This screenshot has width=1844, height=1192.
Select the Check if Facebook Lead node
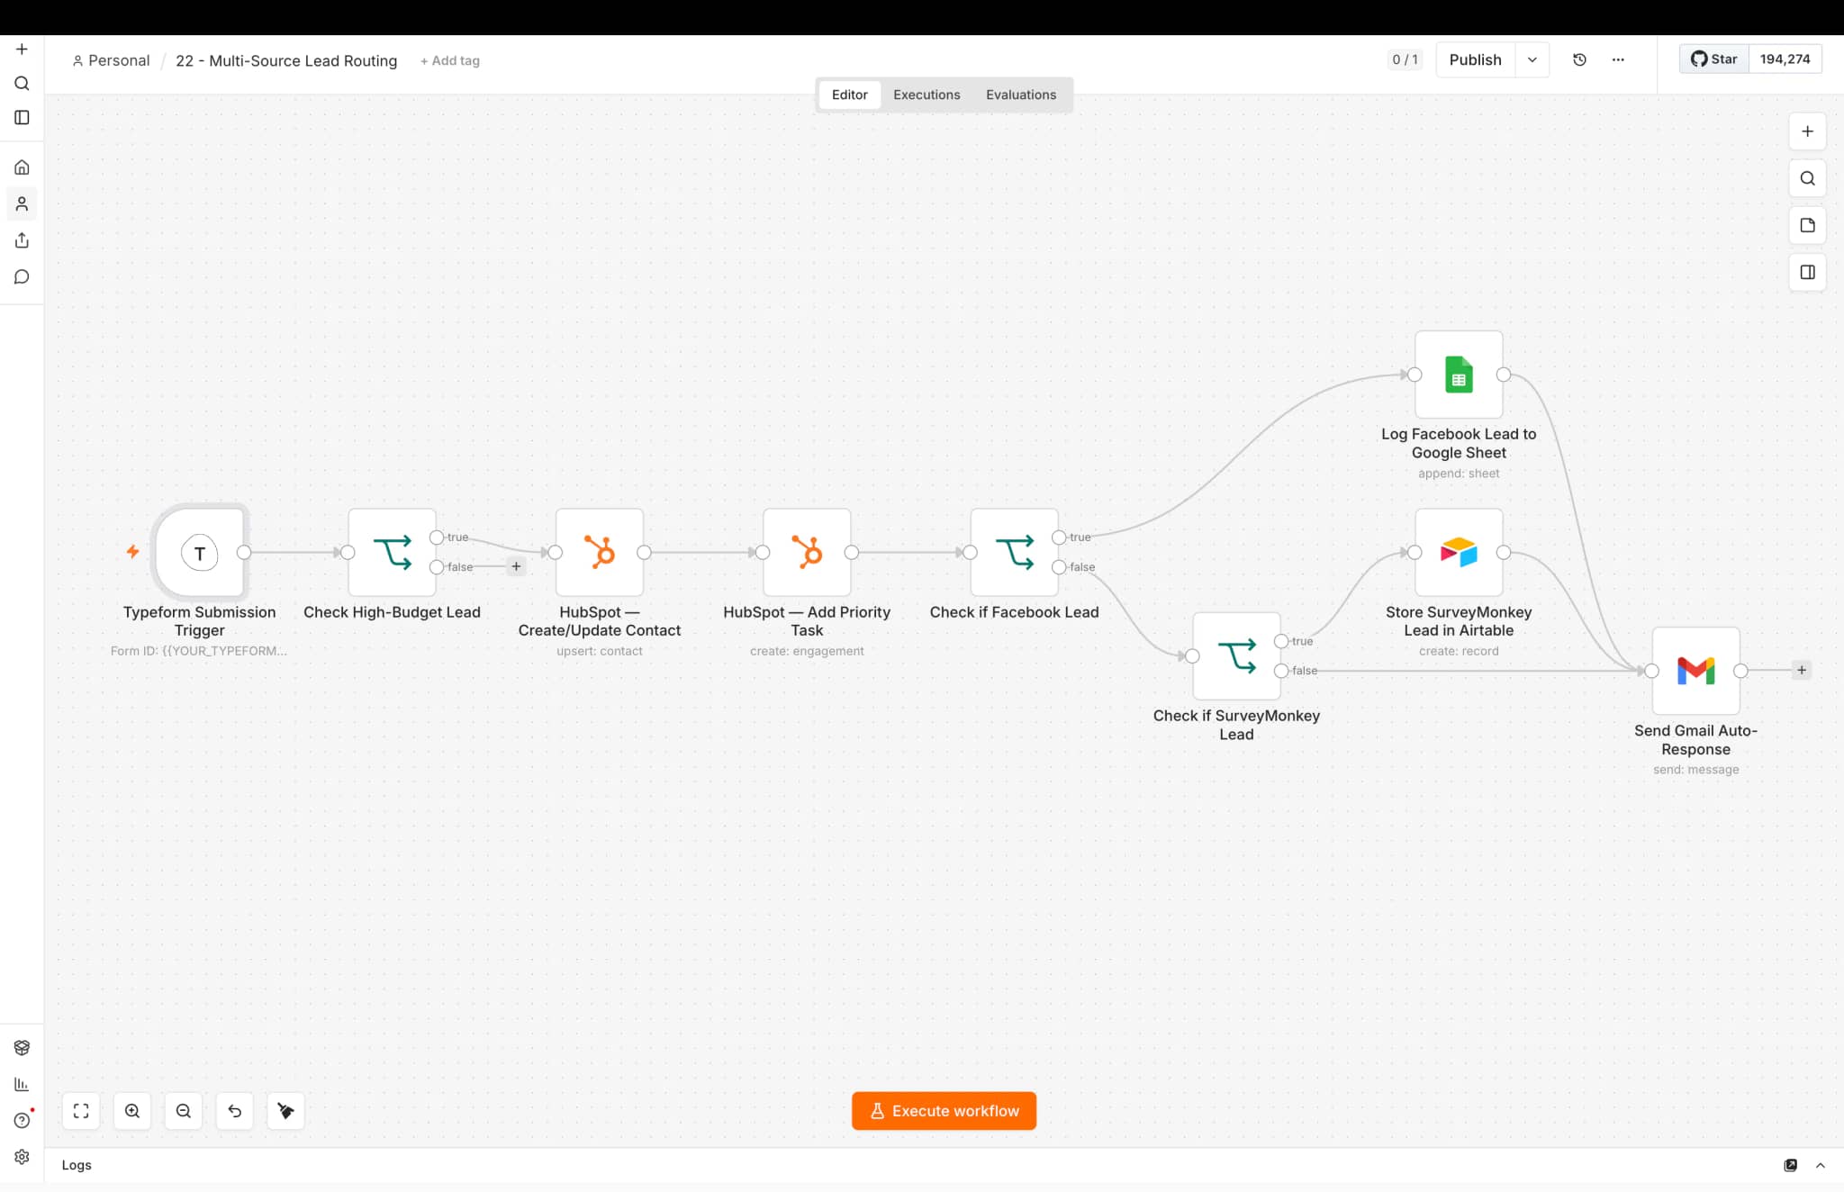tap(1014, 552)
